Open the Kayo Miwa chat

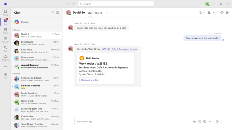(x=37, y=51)
